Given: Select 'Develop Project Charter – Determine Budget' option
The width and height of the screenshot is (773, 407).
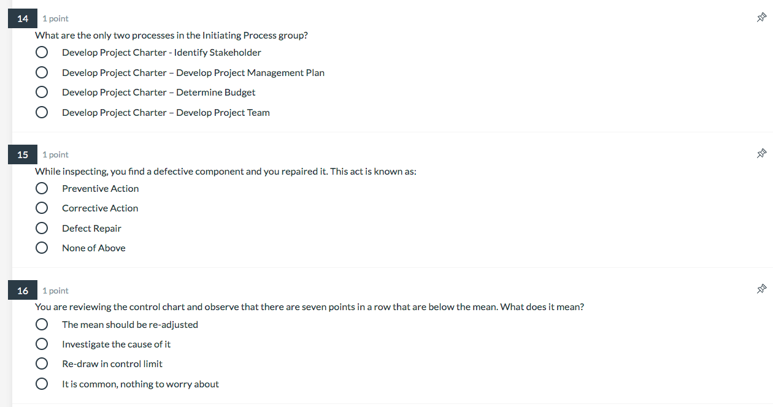Looking at the screenshot, I should point(41,92).
